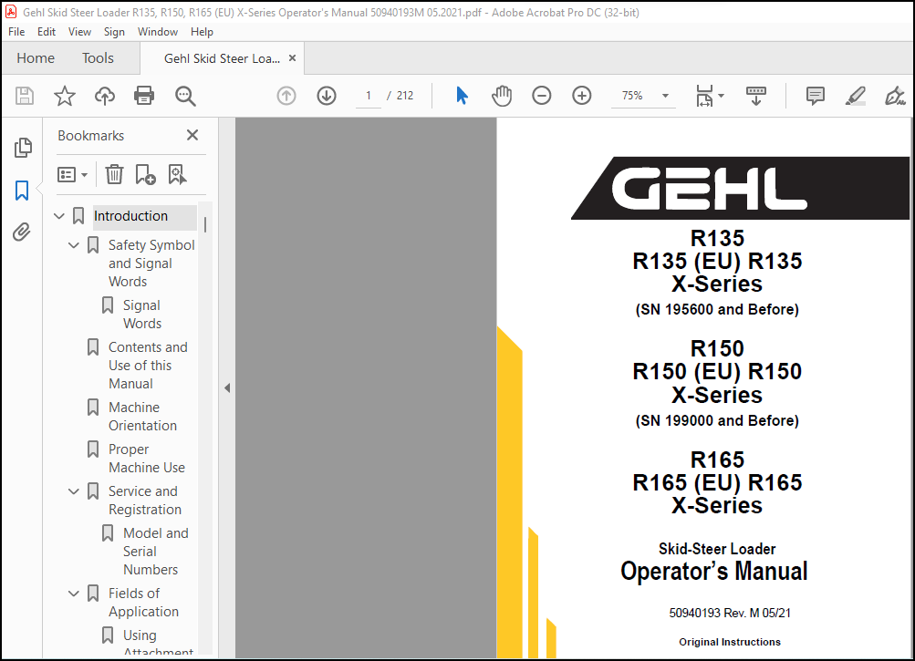
Task: Collapse Safety Symbol and Signal Words
Action: [74, 245]
